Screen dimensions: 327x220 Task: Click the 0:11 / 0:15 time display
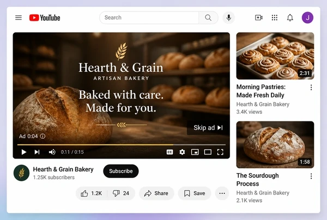(x=72, y=152)
